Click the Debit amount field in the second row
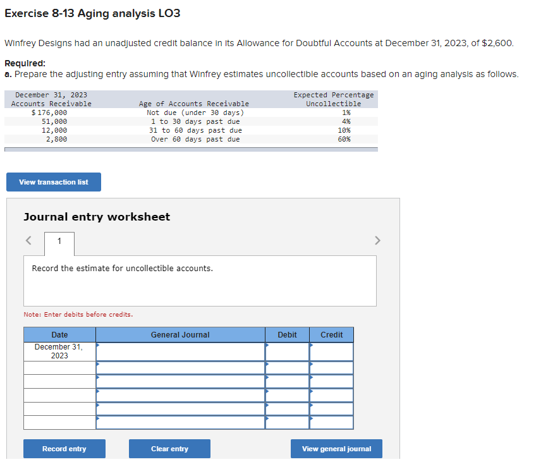The image size is (536, 462). [x=287, y=365]
